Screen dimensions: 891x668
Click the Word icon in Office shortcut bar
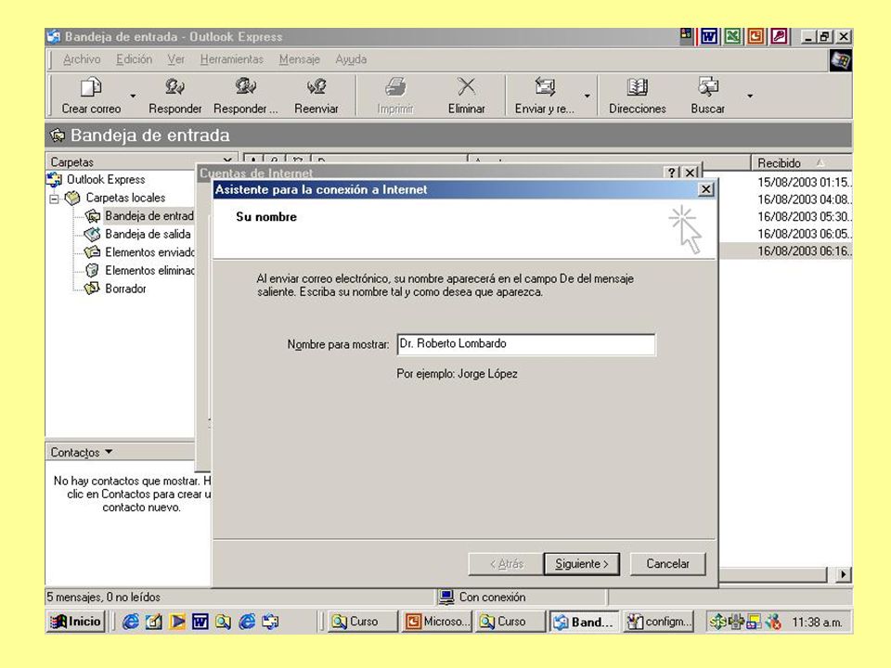click(708, 36)
